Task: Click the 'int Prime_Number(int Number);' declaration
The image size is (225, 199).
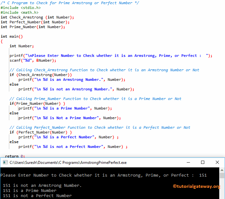Action: 33,27
